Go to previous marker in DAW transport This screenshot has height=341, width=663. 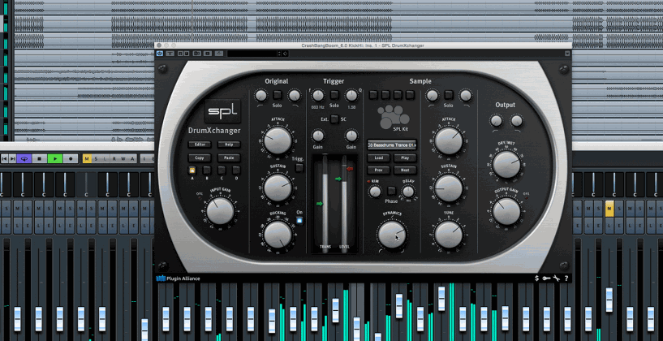click(x=5, y=158)
